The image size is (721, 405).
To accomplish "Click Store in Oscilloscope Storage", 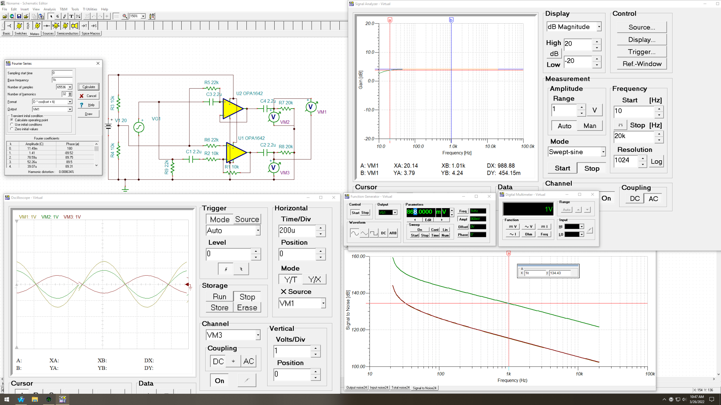I will (x=219, y=308).
